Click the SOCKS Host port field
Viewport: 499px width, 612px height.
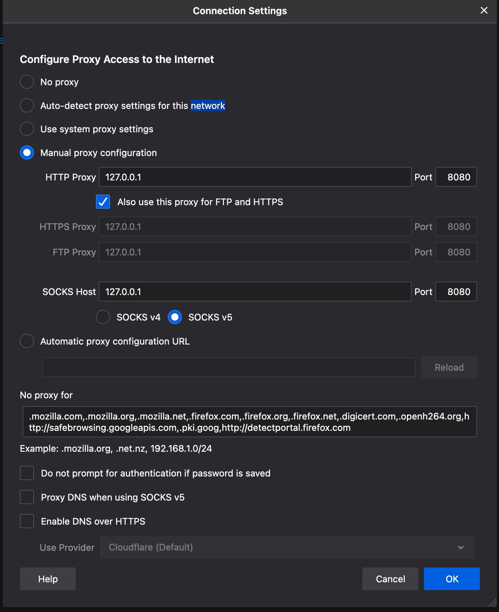456,291
